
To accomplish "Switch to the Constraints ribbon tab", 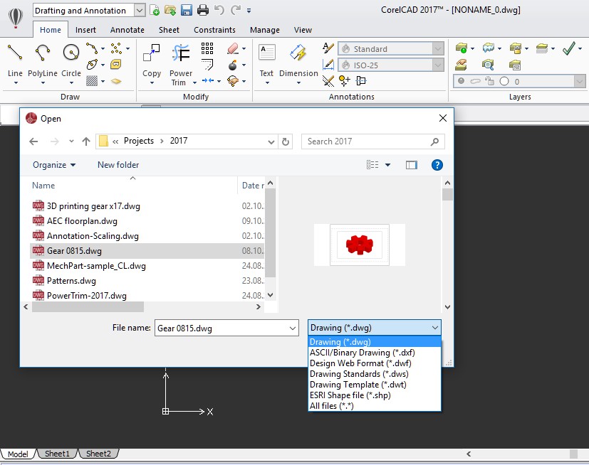I will click(214, 30).
